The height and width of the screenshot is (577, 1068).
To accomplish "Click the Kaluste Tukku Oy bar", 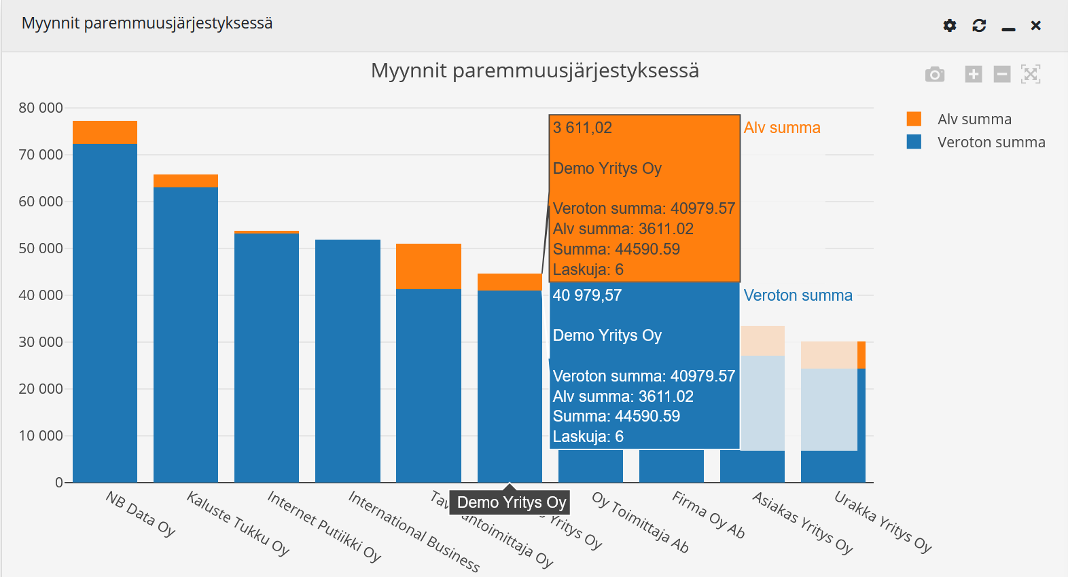I will (x=185, y=333).
